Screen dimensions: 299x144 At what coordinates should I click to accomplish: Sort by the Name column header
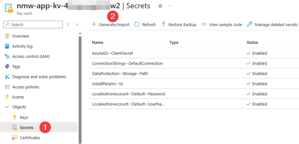coord(98,42)
